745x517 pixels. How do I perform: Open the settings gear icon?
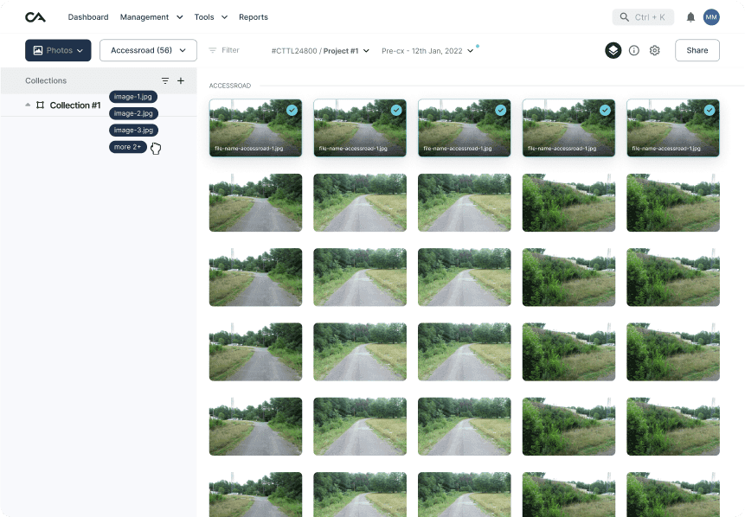pos(655,51)
